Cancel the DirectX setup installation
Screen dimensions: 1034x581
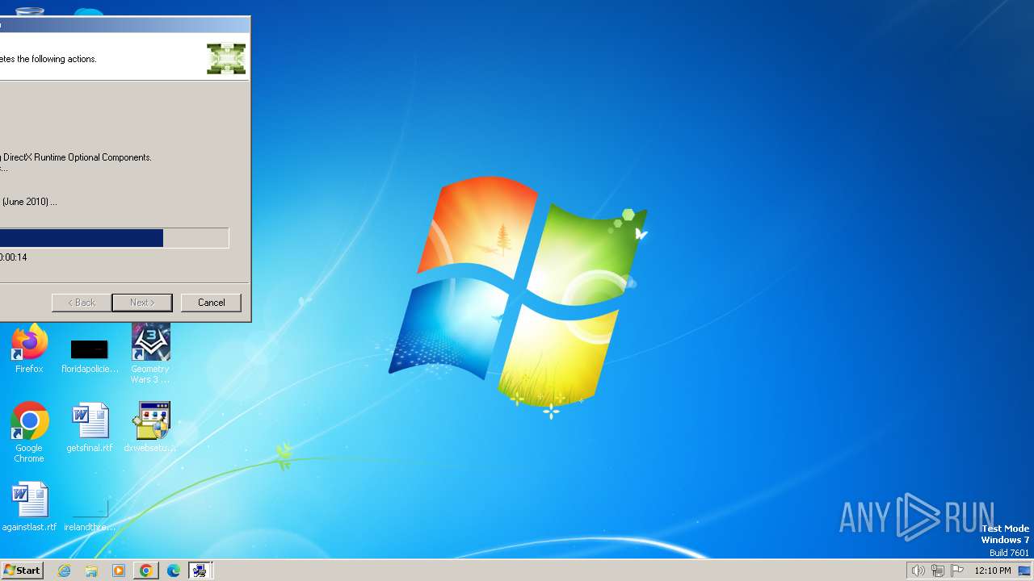[211, 303]
